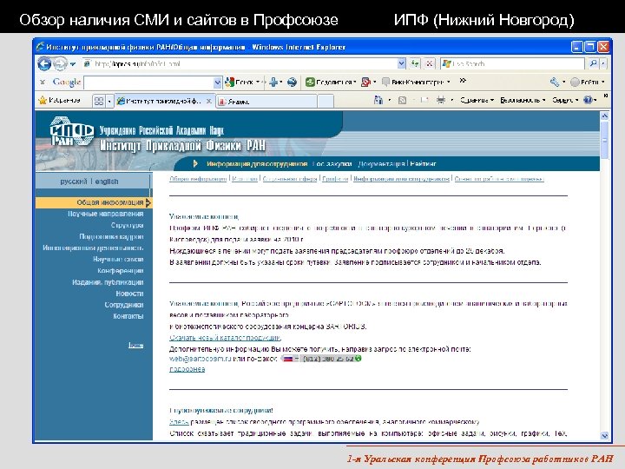
Task: Click the ИПФ РАН logo
Action: pos(72,132)
